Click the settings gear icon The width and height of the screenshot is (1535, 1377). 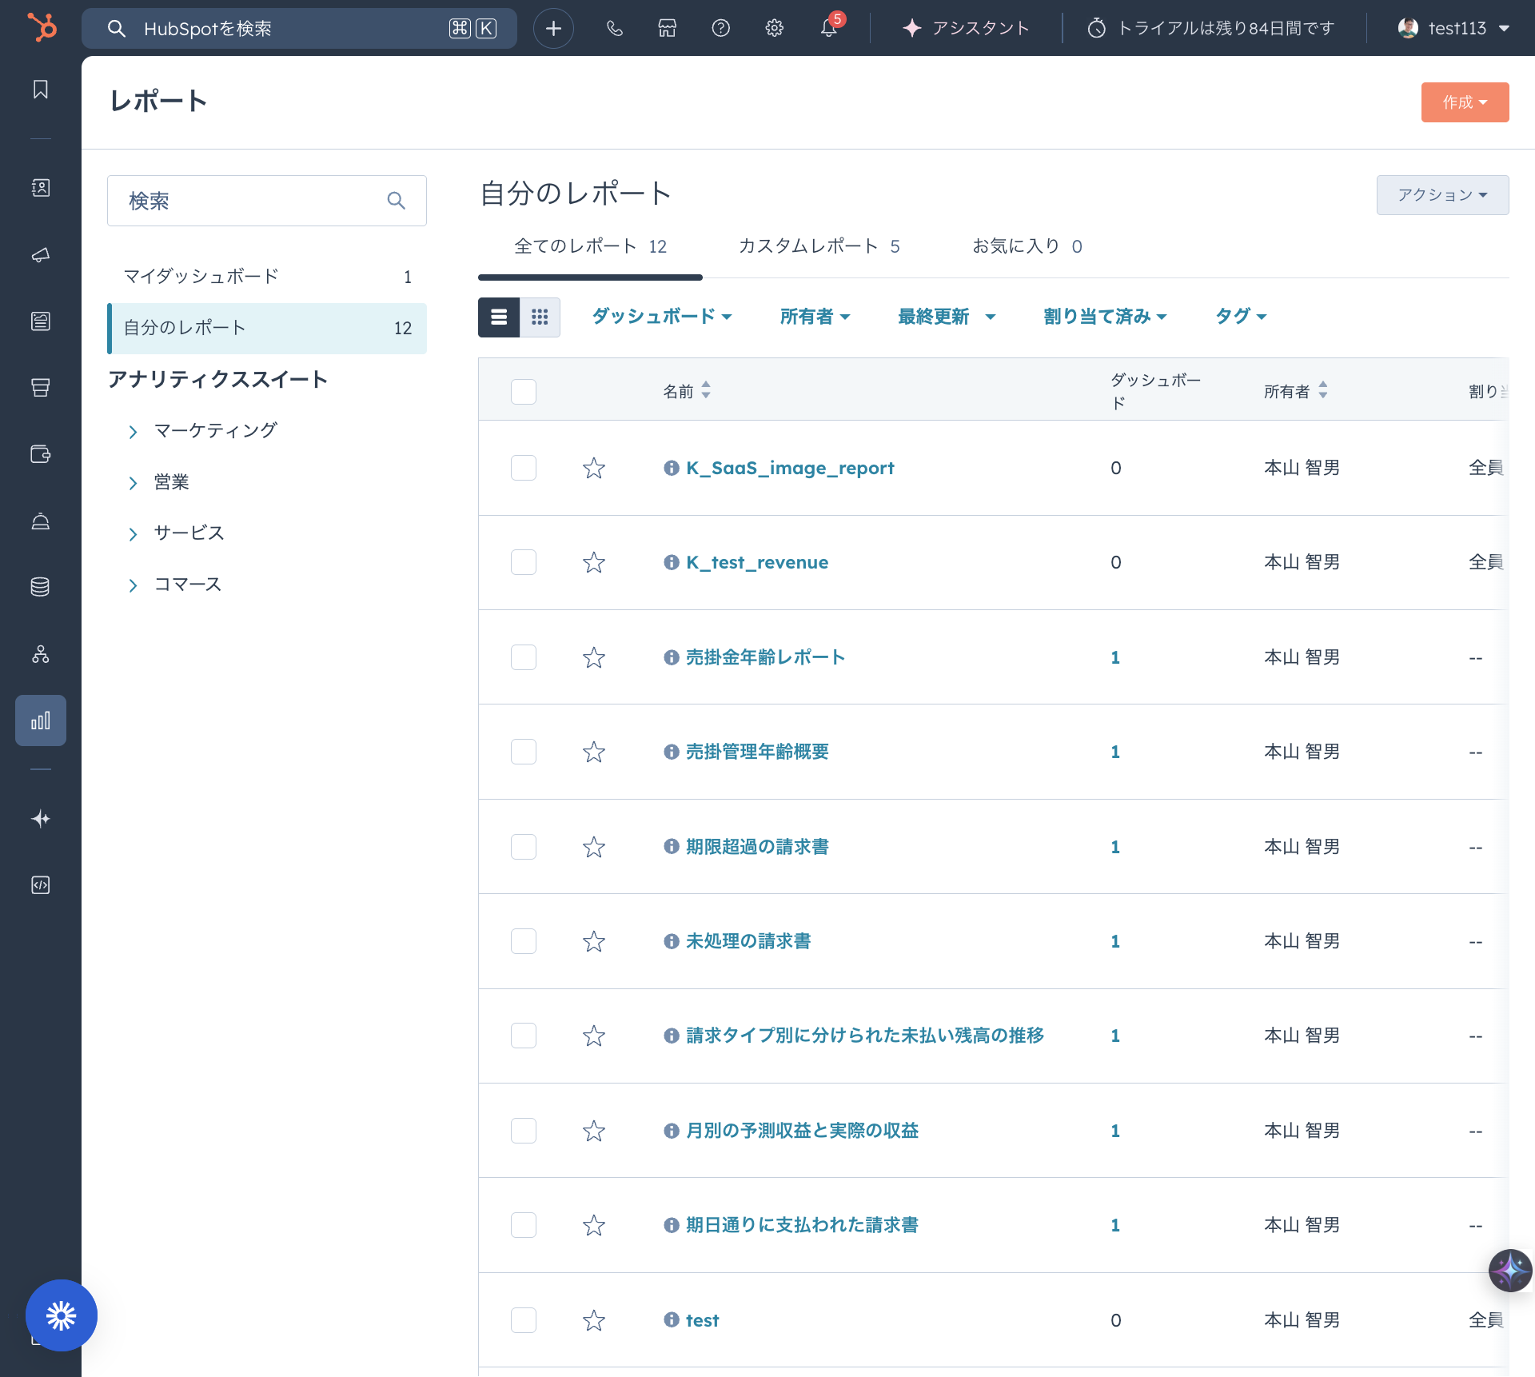point(774,28)
